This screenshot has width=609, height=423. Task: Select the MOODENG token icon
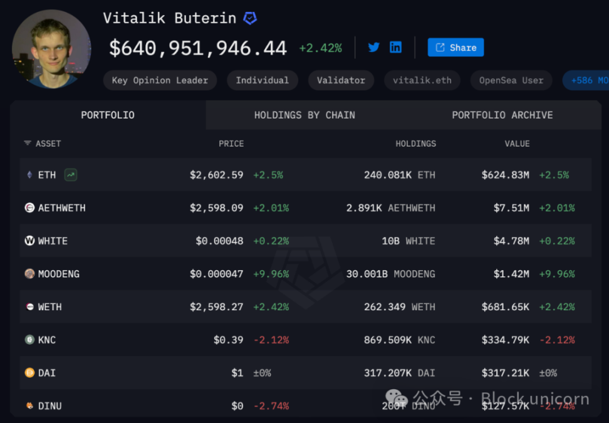click(x=29, y=274)
